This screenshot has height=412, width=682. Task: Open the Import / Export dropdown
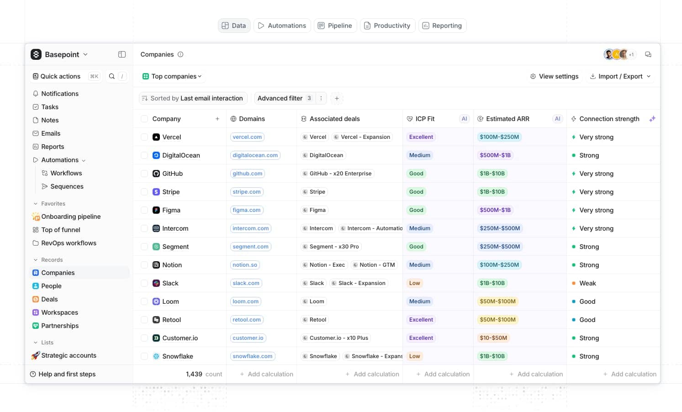[620, 76]
